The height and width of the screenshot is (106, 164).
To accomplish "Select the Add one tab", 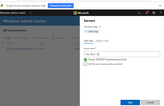I will (88, 41).
